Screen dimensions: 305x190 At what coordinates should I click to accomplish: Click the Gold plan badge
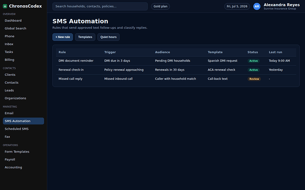(x=160, y=7)
